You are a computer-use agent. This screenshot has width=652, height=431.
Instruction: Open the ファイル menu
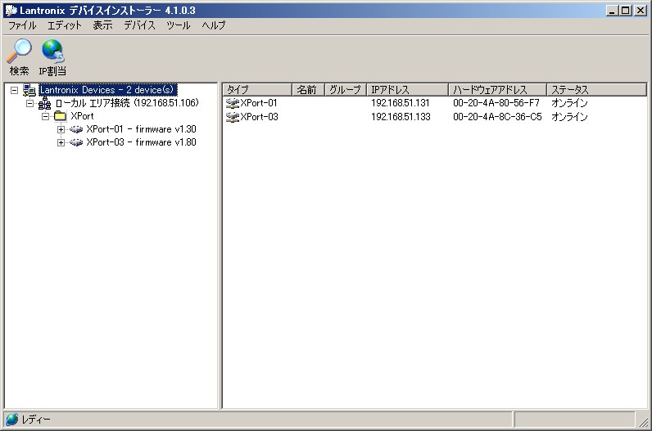22,25
